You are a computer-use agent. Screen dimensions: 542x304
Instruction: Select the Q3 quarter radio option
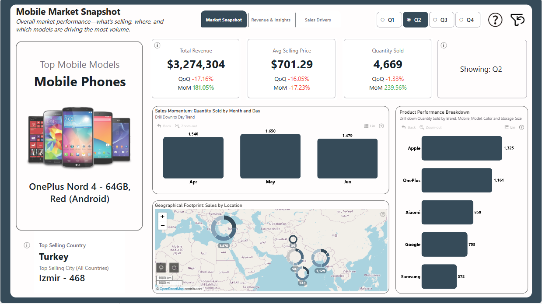tap(441, 20)
